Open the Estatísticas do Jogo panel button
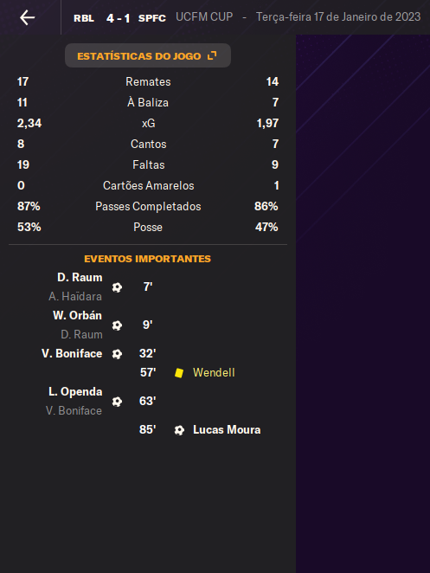Image resolution: width=430 pixels, height=573 pixels. click(x=148, y=55)
